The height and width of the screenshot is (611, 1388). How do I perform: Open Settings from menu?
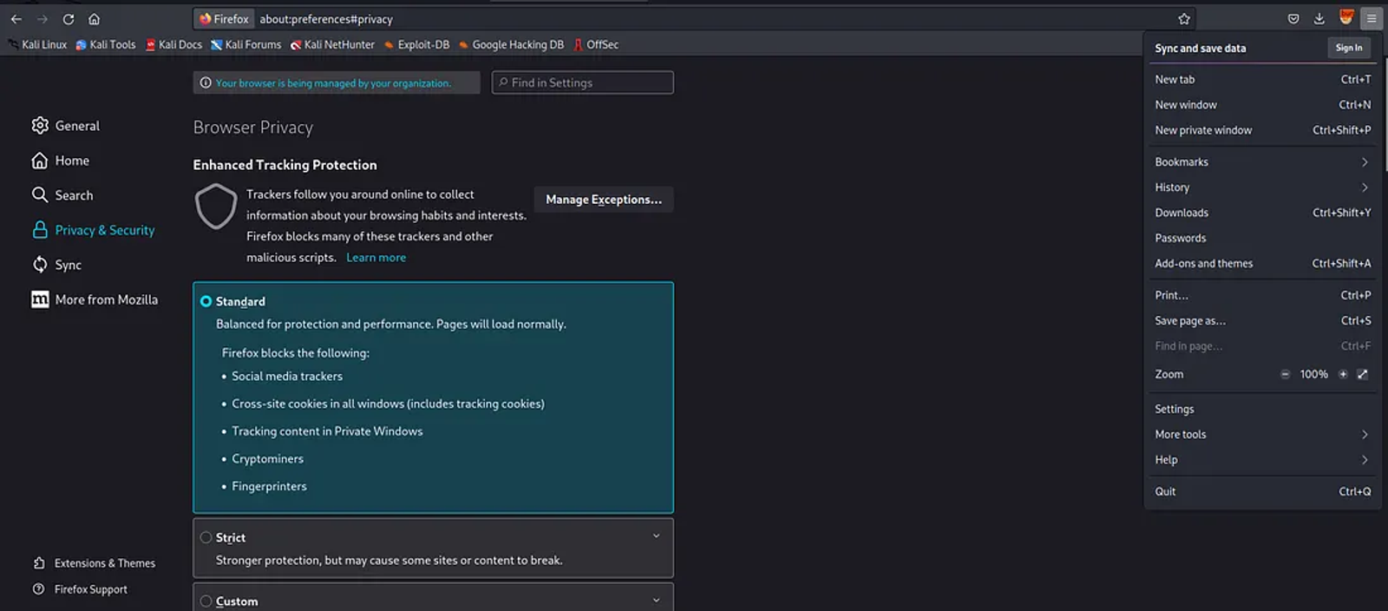coord(1262,410)
